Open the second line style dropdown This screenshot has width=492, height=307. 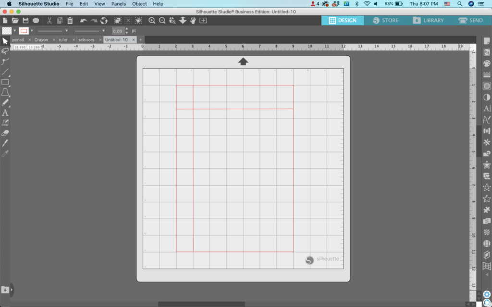click(89, 31)
